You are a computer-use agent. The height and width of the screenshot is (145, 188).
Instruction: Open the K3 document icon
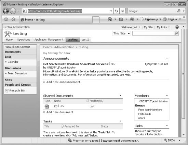[x=46, y=106]
